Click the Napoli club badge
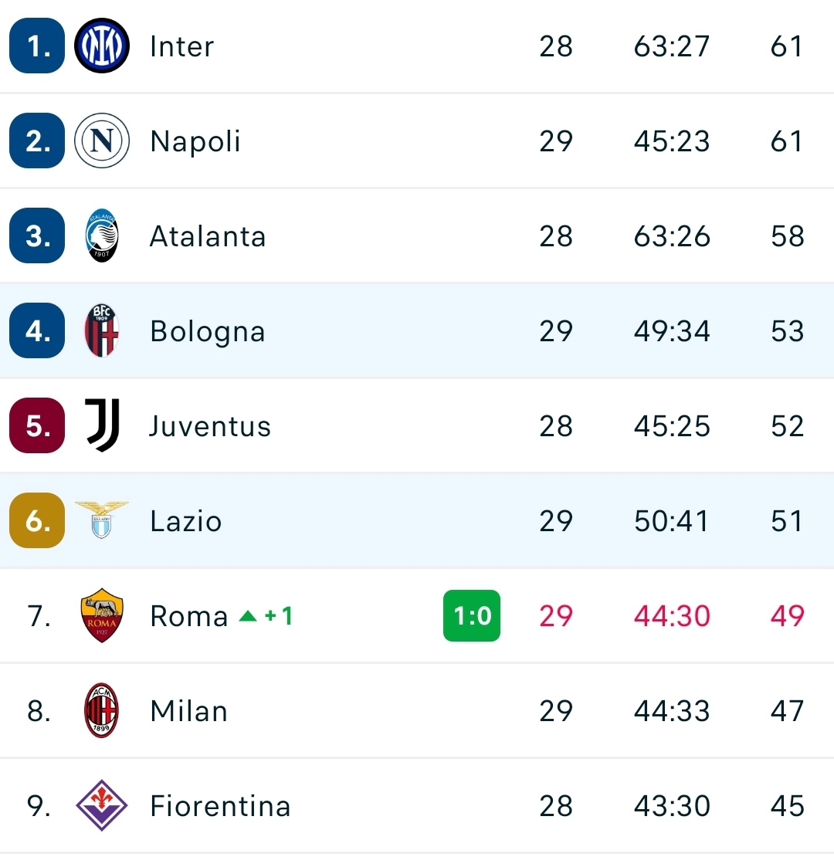Image resolution: width=834 pixels, height=857 pixels. tap(101, 141)
